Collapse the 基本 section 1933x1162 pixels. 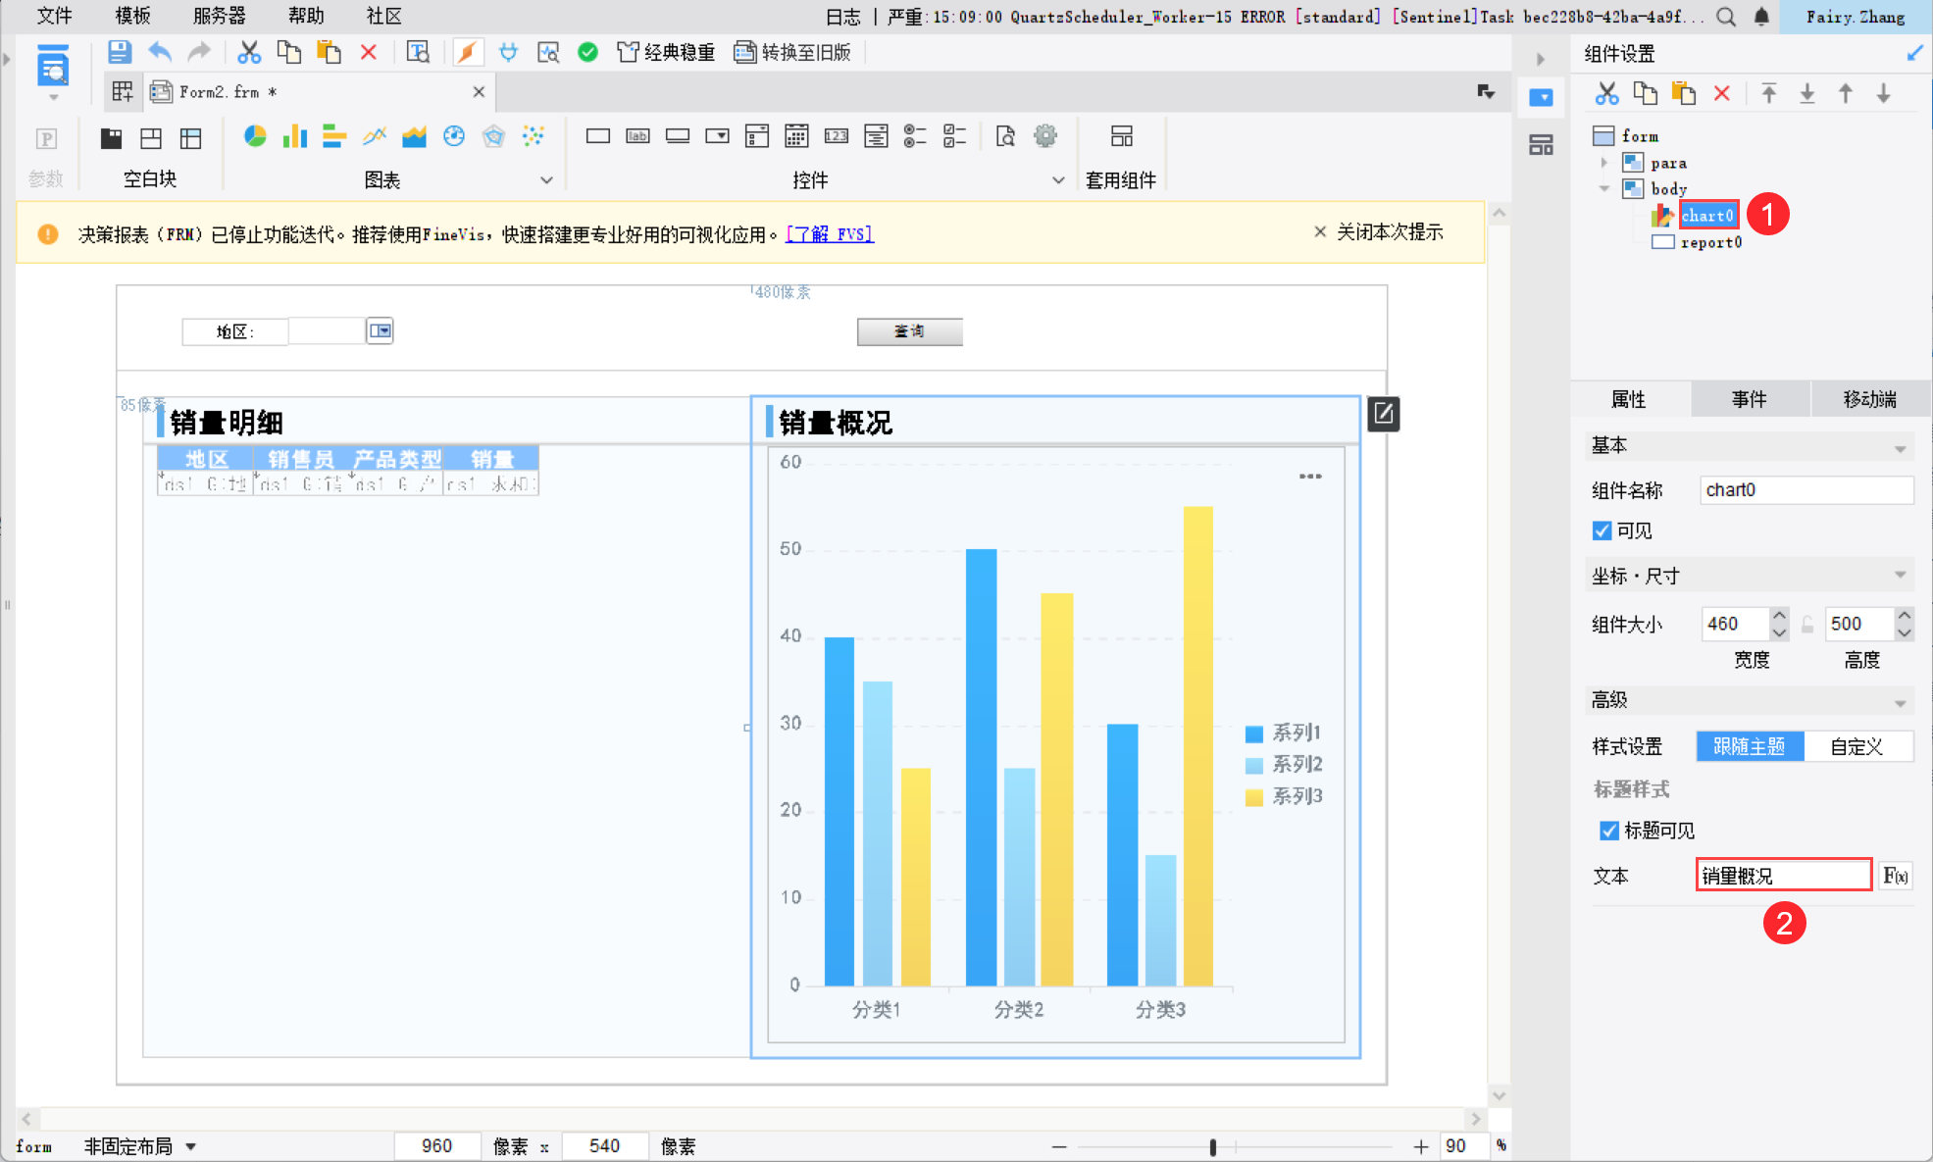tap(1901, 448)
